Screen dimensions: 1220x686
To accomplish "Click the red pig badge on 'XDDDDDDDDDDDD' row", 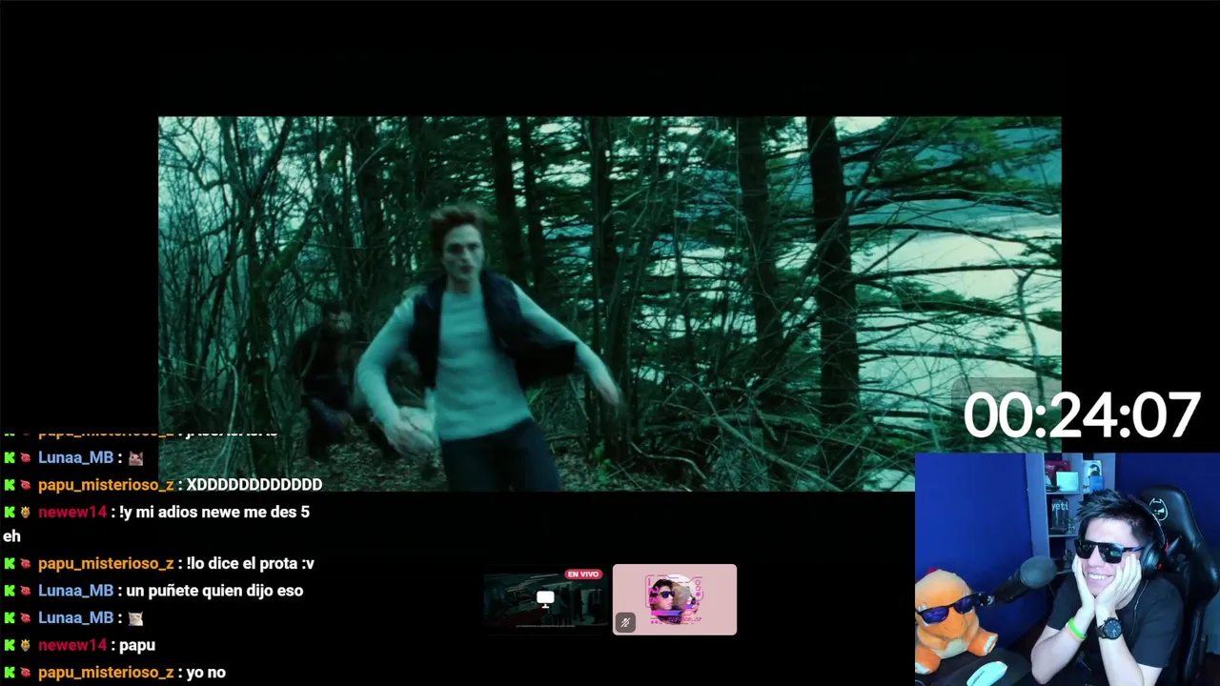I will (x=26, y=485).
